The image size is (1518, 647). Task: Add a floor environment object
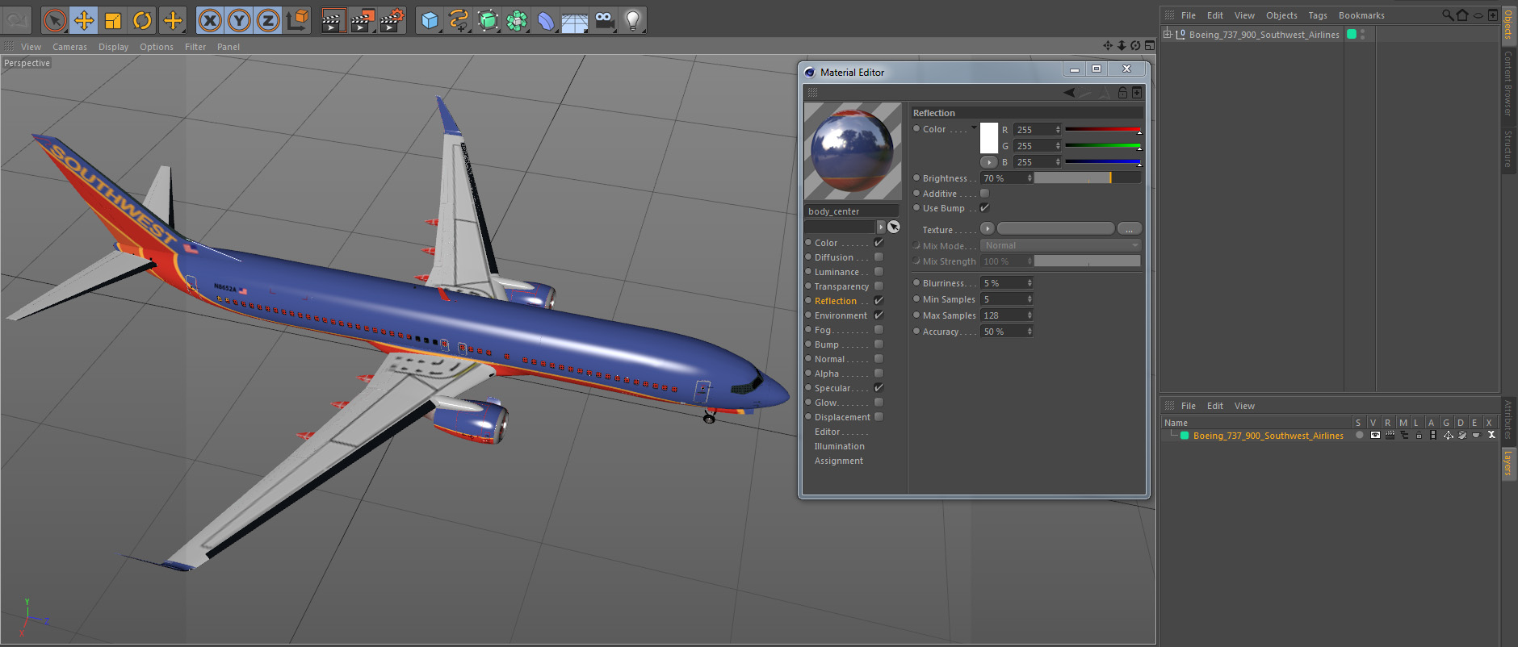tap(575, 20)
